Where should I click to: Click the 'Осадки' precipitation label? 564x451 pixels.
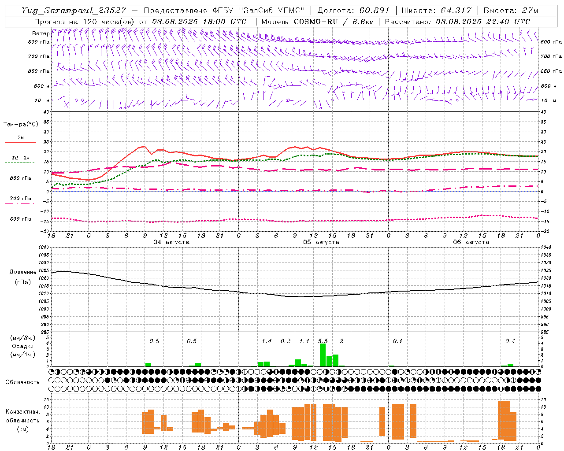pyautogui.click(x=23, y=346)
